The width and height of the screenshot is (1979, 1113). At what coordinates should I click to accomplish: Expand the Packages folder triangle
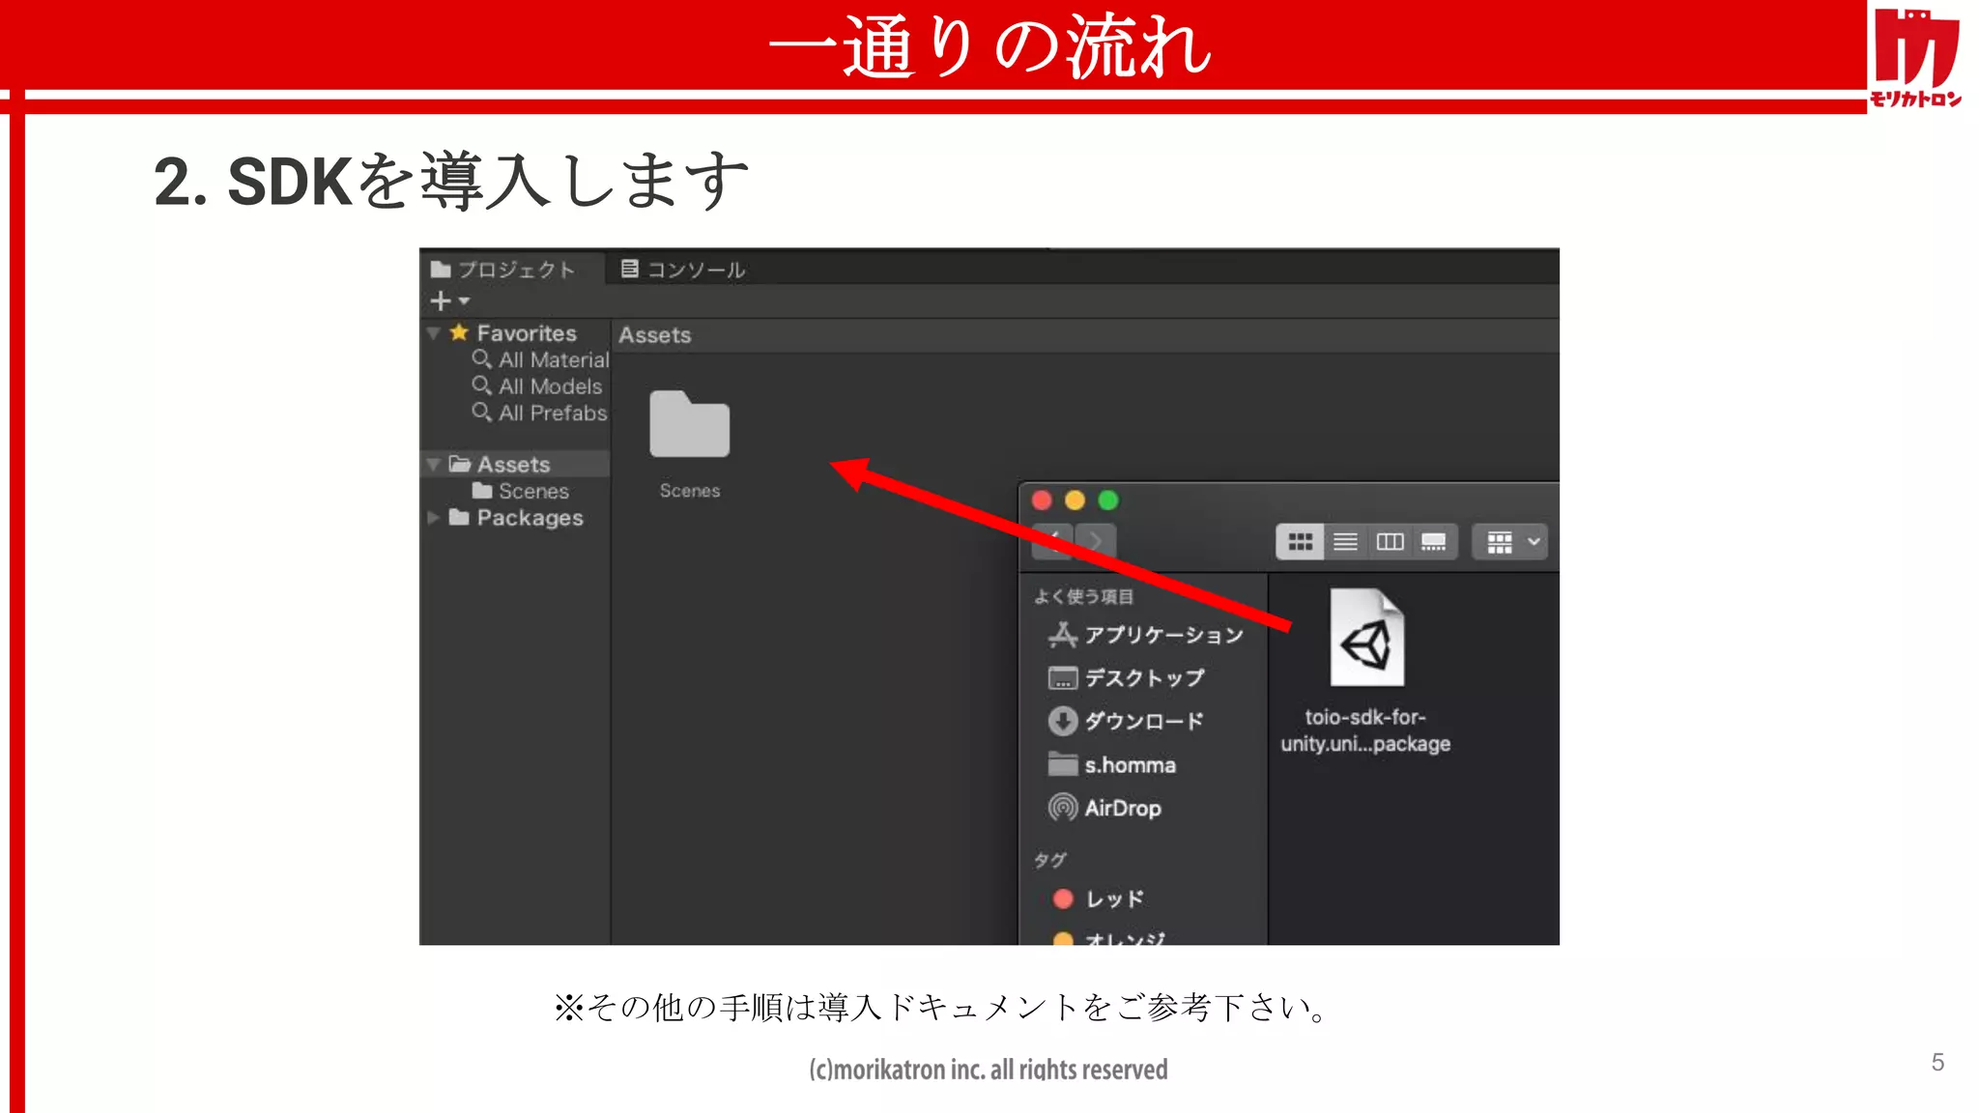(x=433, y=518)
